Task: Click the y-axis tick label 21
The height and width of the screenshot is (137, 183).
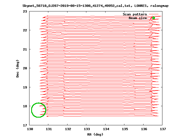Action: (x=25, y=49)
